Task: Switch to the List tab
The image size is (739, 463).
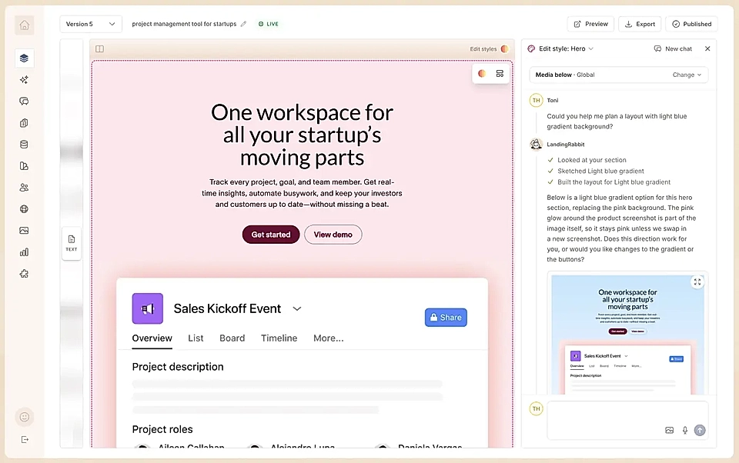Action: (196, 338)
